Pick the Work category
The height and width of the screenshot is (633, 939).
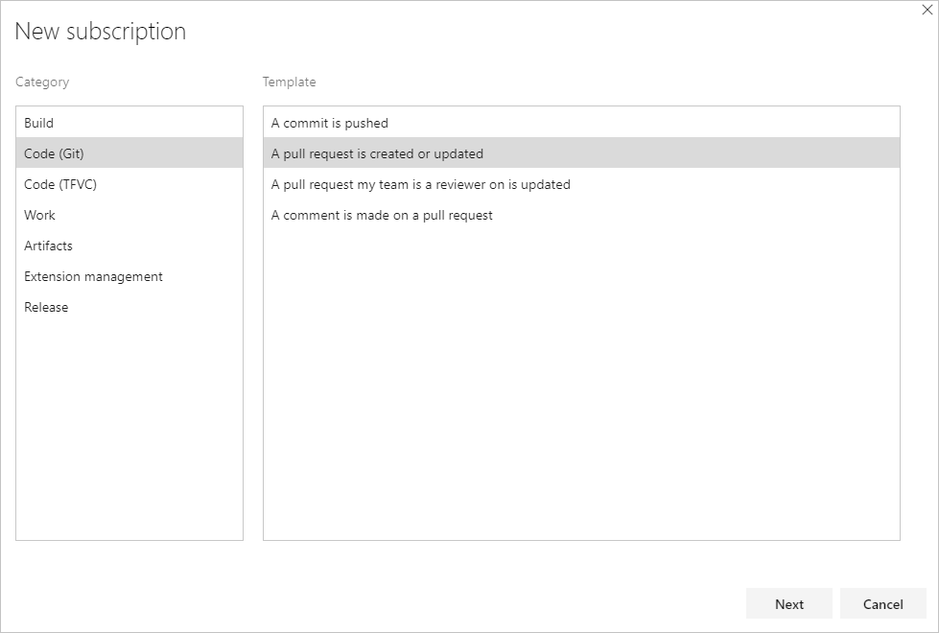click(129, 215)
